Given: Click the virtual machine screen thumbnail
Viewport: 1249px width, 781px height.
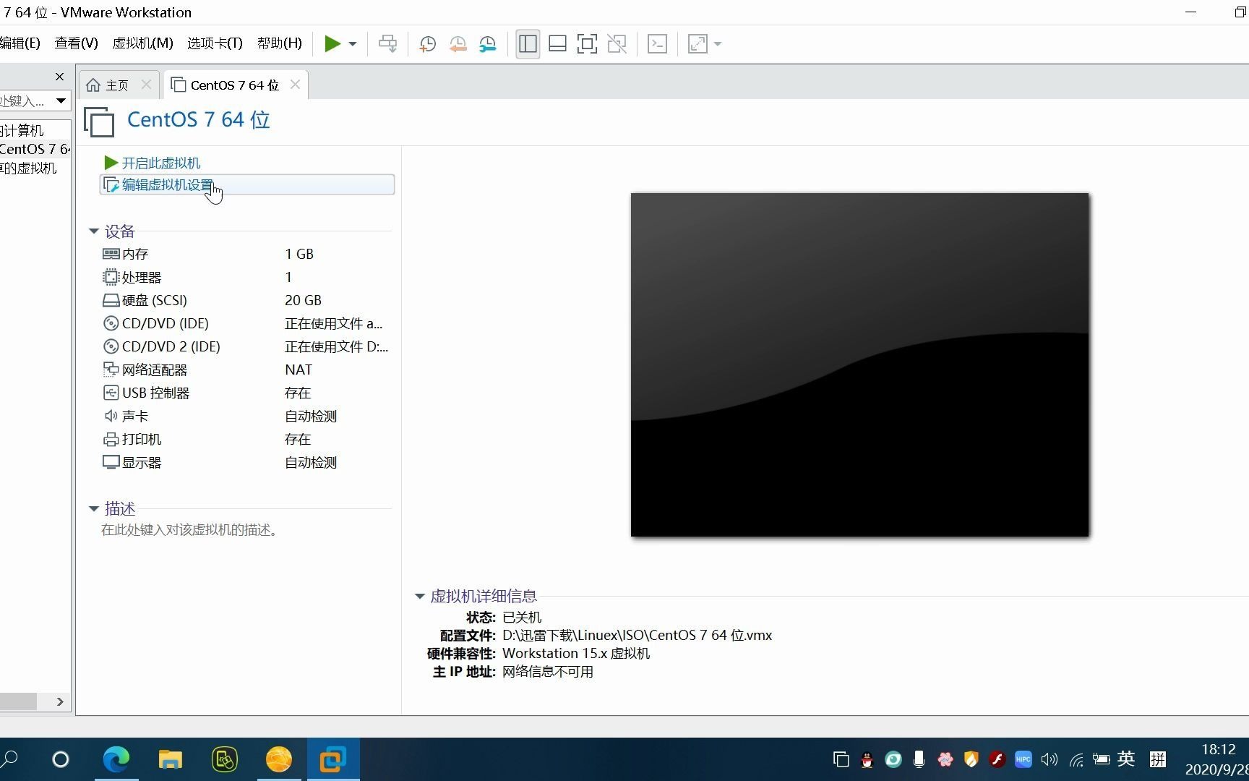Looking at the screenshot, I should coord(859,364).
